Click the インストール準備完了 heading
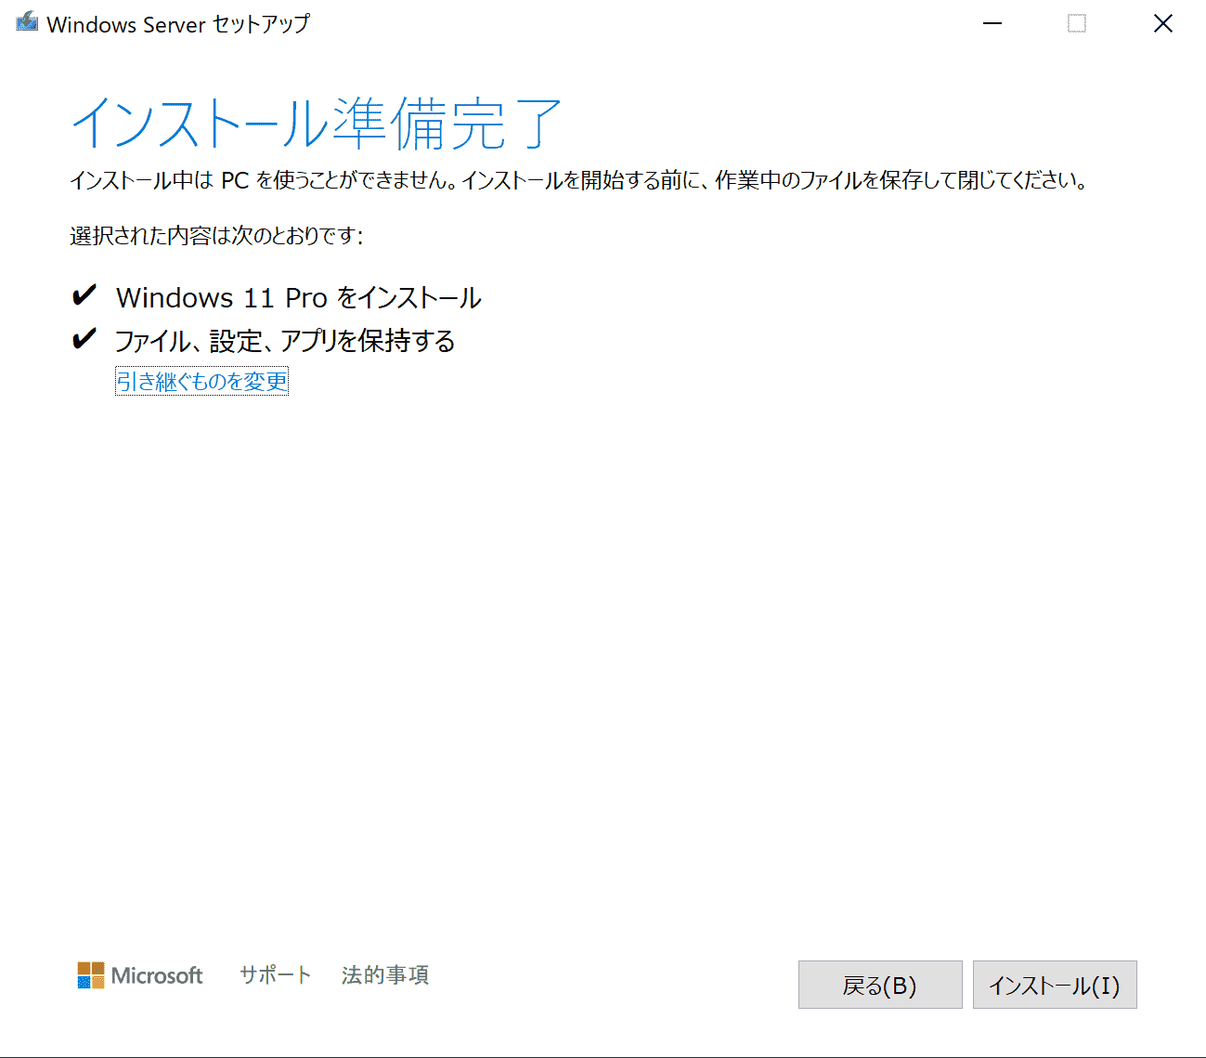This screenshot has width=1206, height=1058. pos(317,124)
